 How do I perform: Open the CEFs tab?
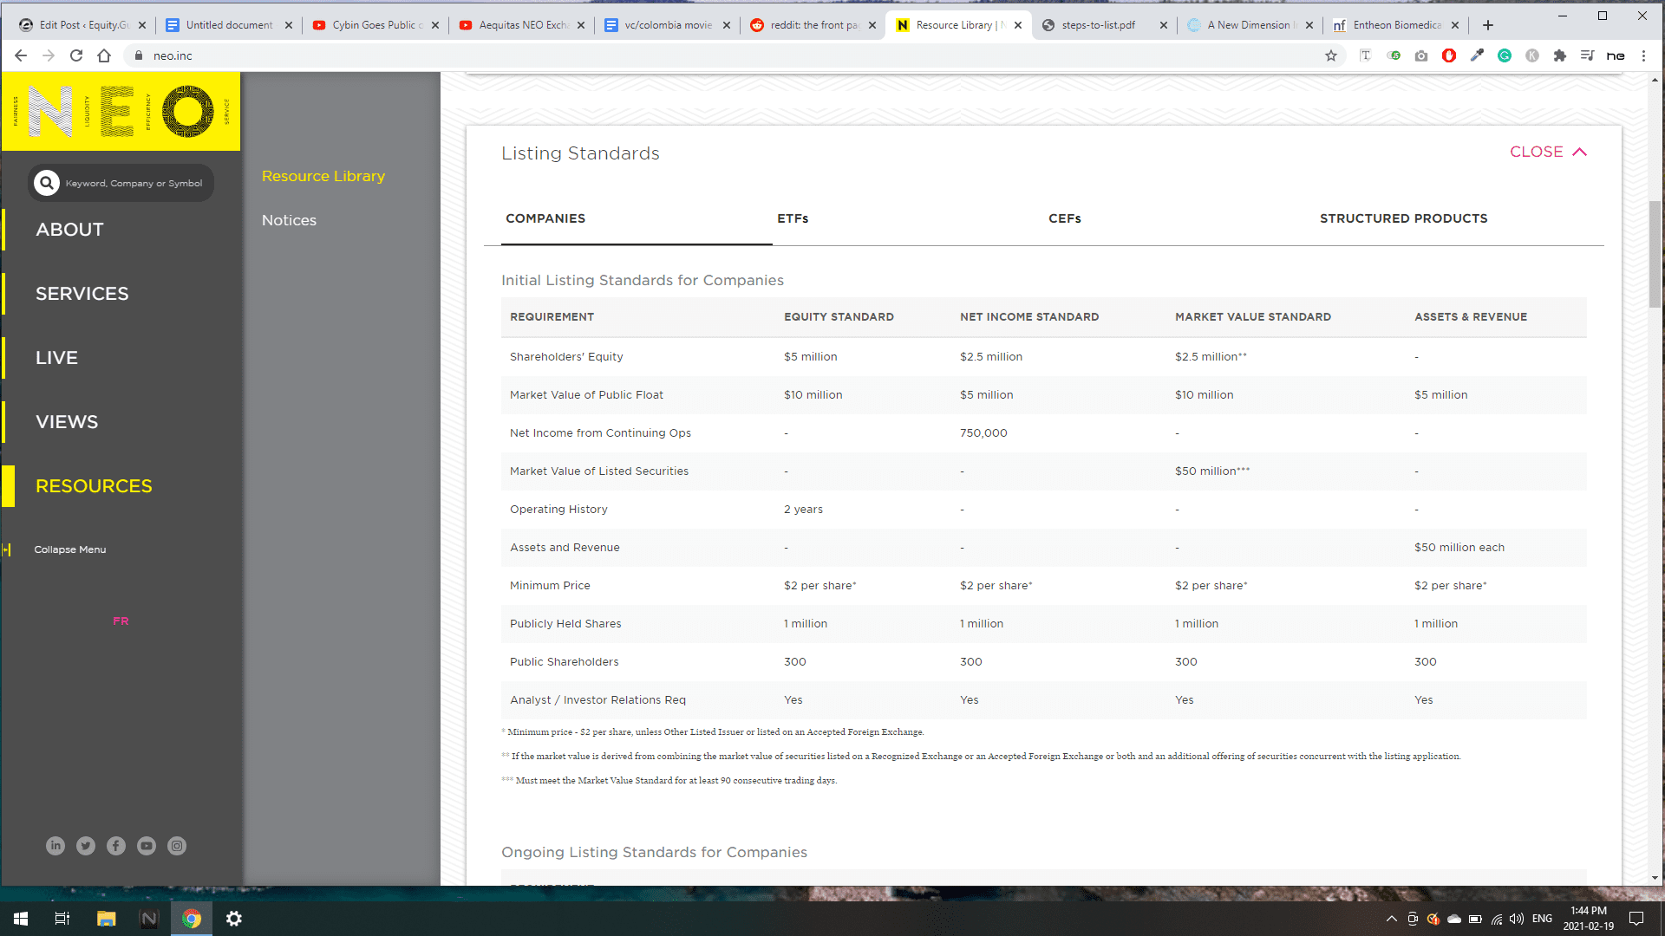pyautogui.click(x=1064, y=218)
